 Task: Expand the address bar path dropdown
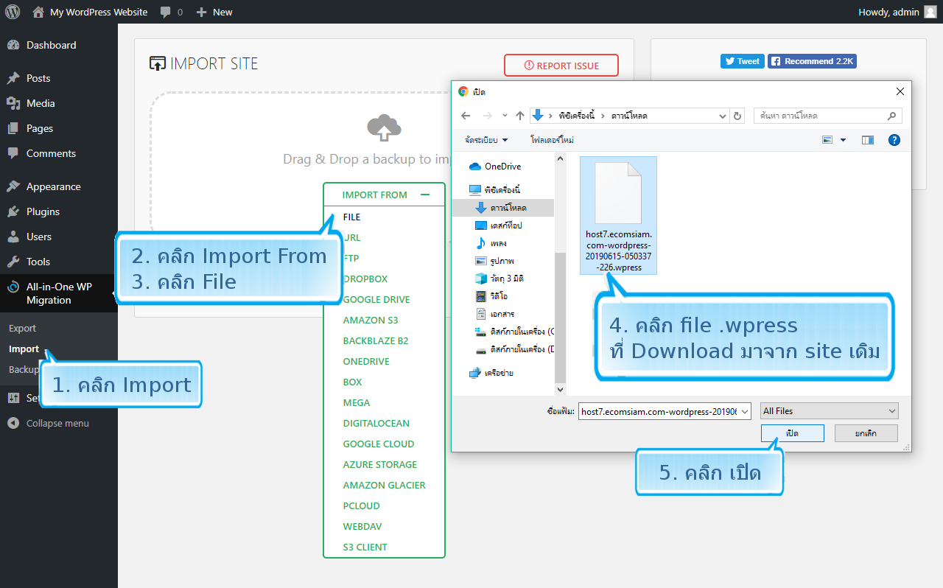(723, 116)
